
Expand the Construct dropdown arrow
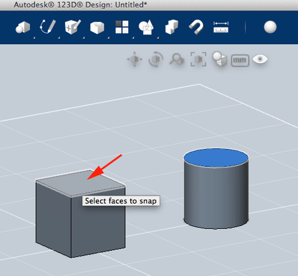[x=83, y=38]
